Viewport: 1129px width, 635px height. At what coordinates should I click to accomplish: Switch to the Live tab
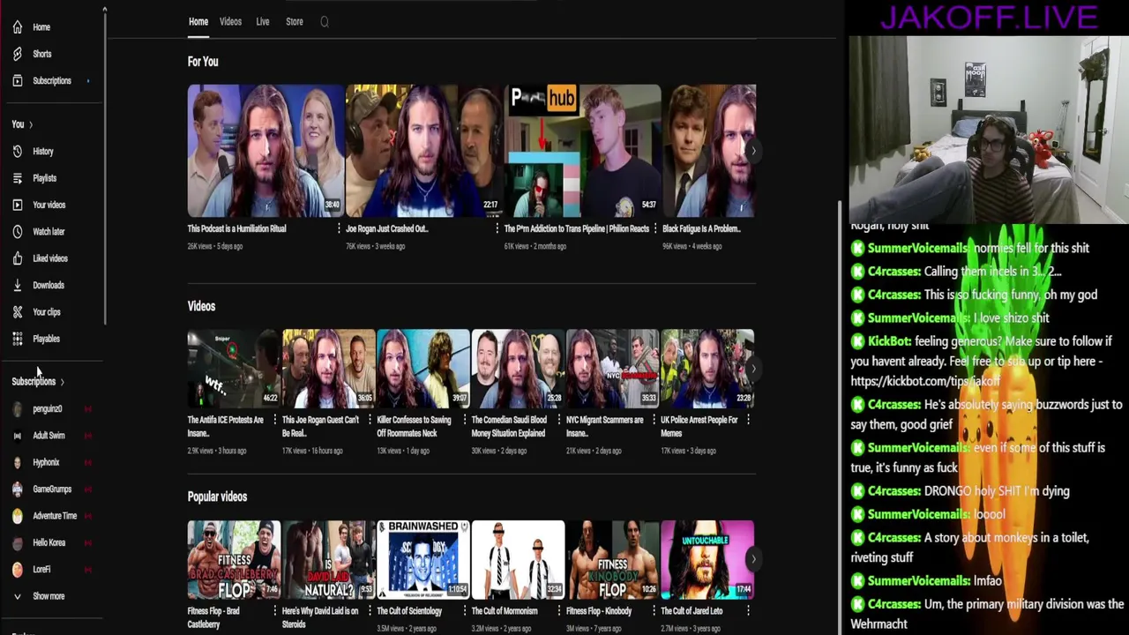pyautogui.click(x=263, y=21)
